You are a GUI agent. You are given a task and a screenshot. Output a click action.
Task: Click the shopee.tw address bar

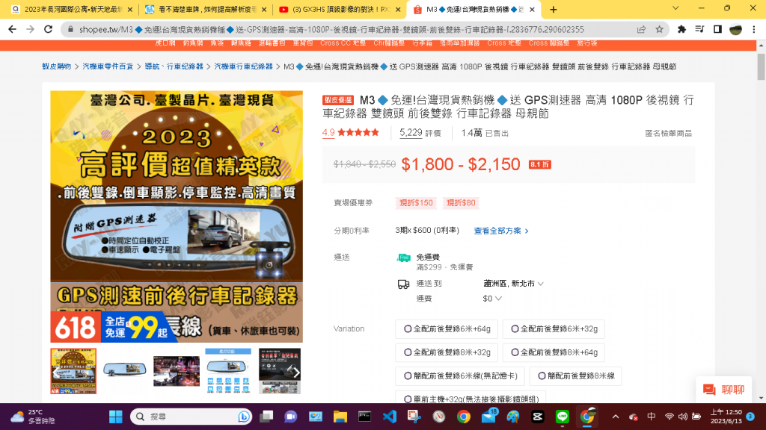pos(331,29)
